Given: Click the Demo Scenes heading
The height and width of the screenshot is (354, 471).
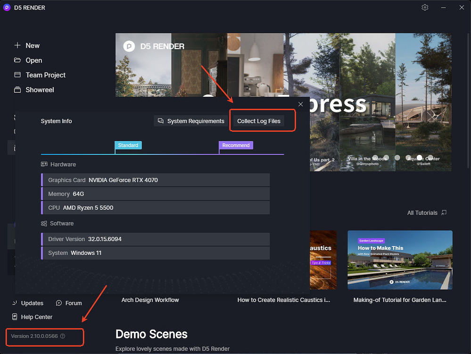Looking at the screenshot, I should coord(151,334).
